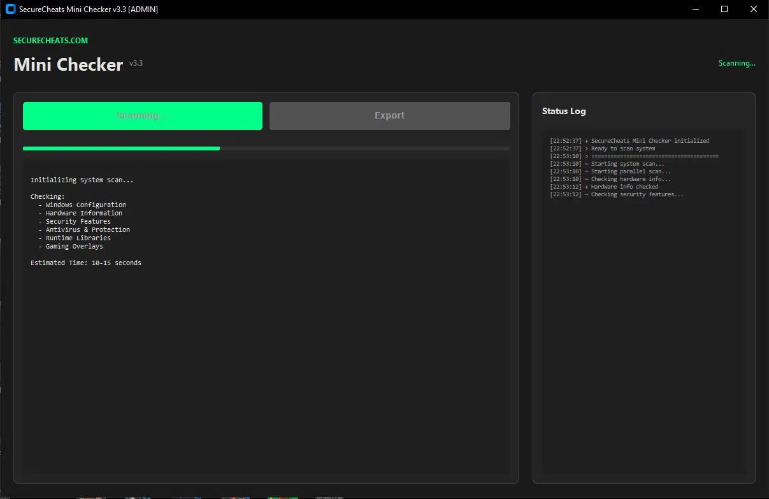
Task: Open the colorful app icon on the Windows taskbar
Action: click(282, 496)
